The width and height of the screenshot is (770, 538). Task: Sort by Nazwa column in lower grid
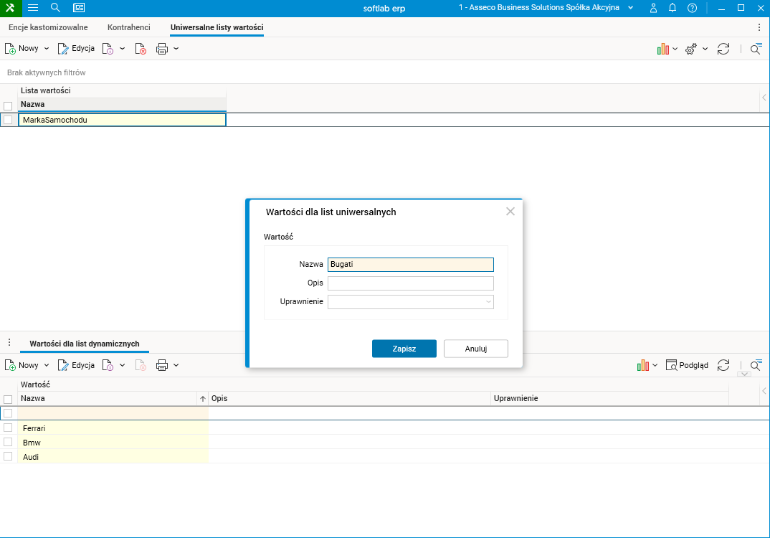[113, 398]
